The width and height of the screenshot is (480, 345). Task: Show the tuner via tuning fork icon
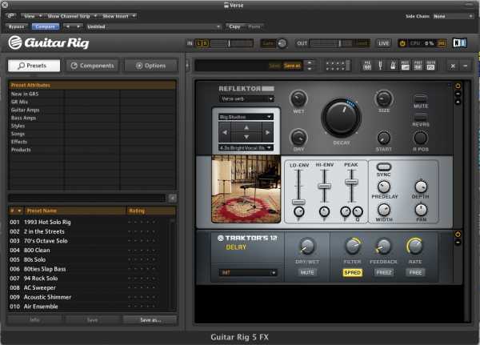coord(380,66)
